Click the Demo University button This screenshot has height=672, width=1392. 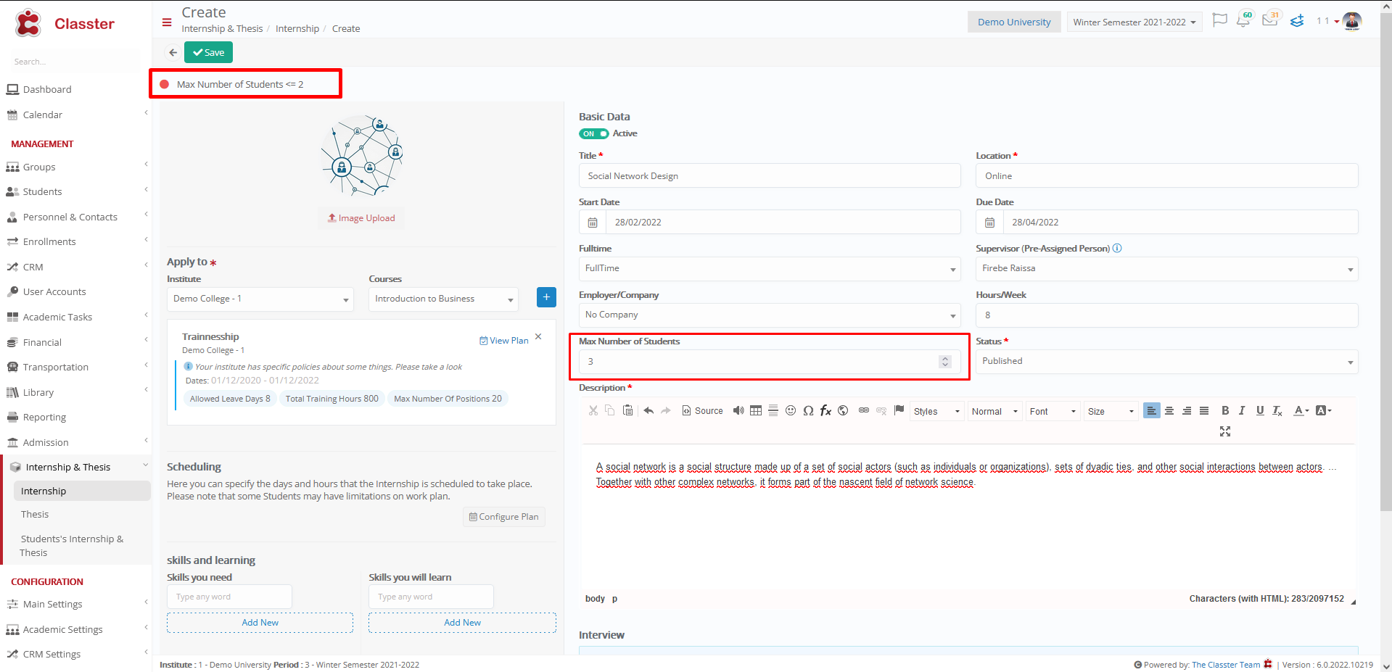click(1014, 22)
